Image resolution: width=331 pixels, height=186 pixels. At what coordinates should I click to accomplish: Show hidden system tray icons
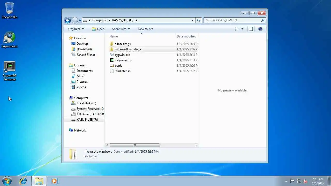pos(286,181)
